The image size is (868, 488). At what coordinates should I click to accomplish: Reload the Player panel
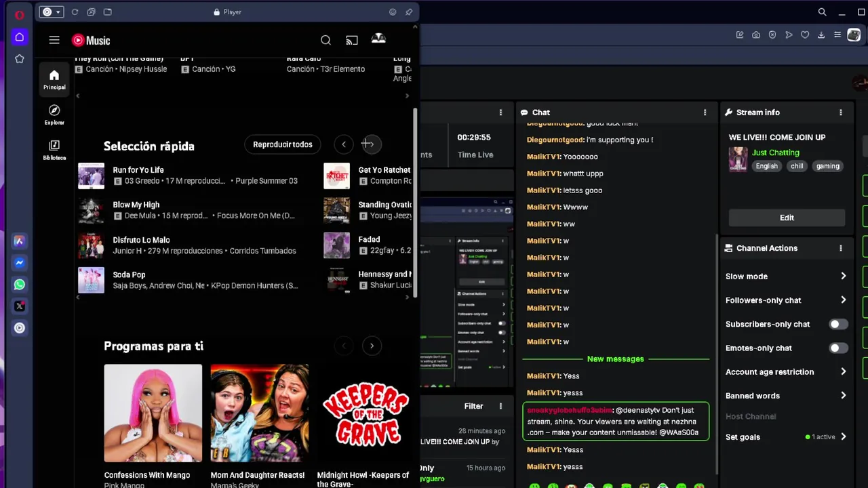[x=75, y=12]
